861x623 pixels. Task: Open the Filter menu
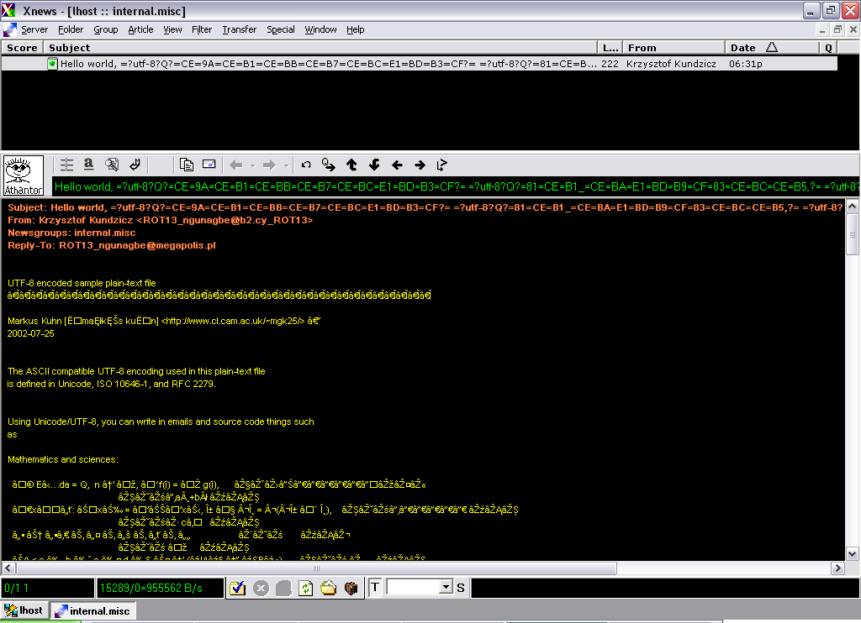[x=202, y=29]
